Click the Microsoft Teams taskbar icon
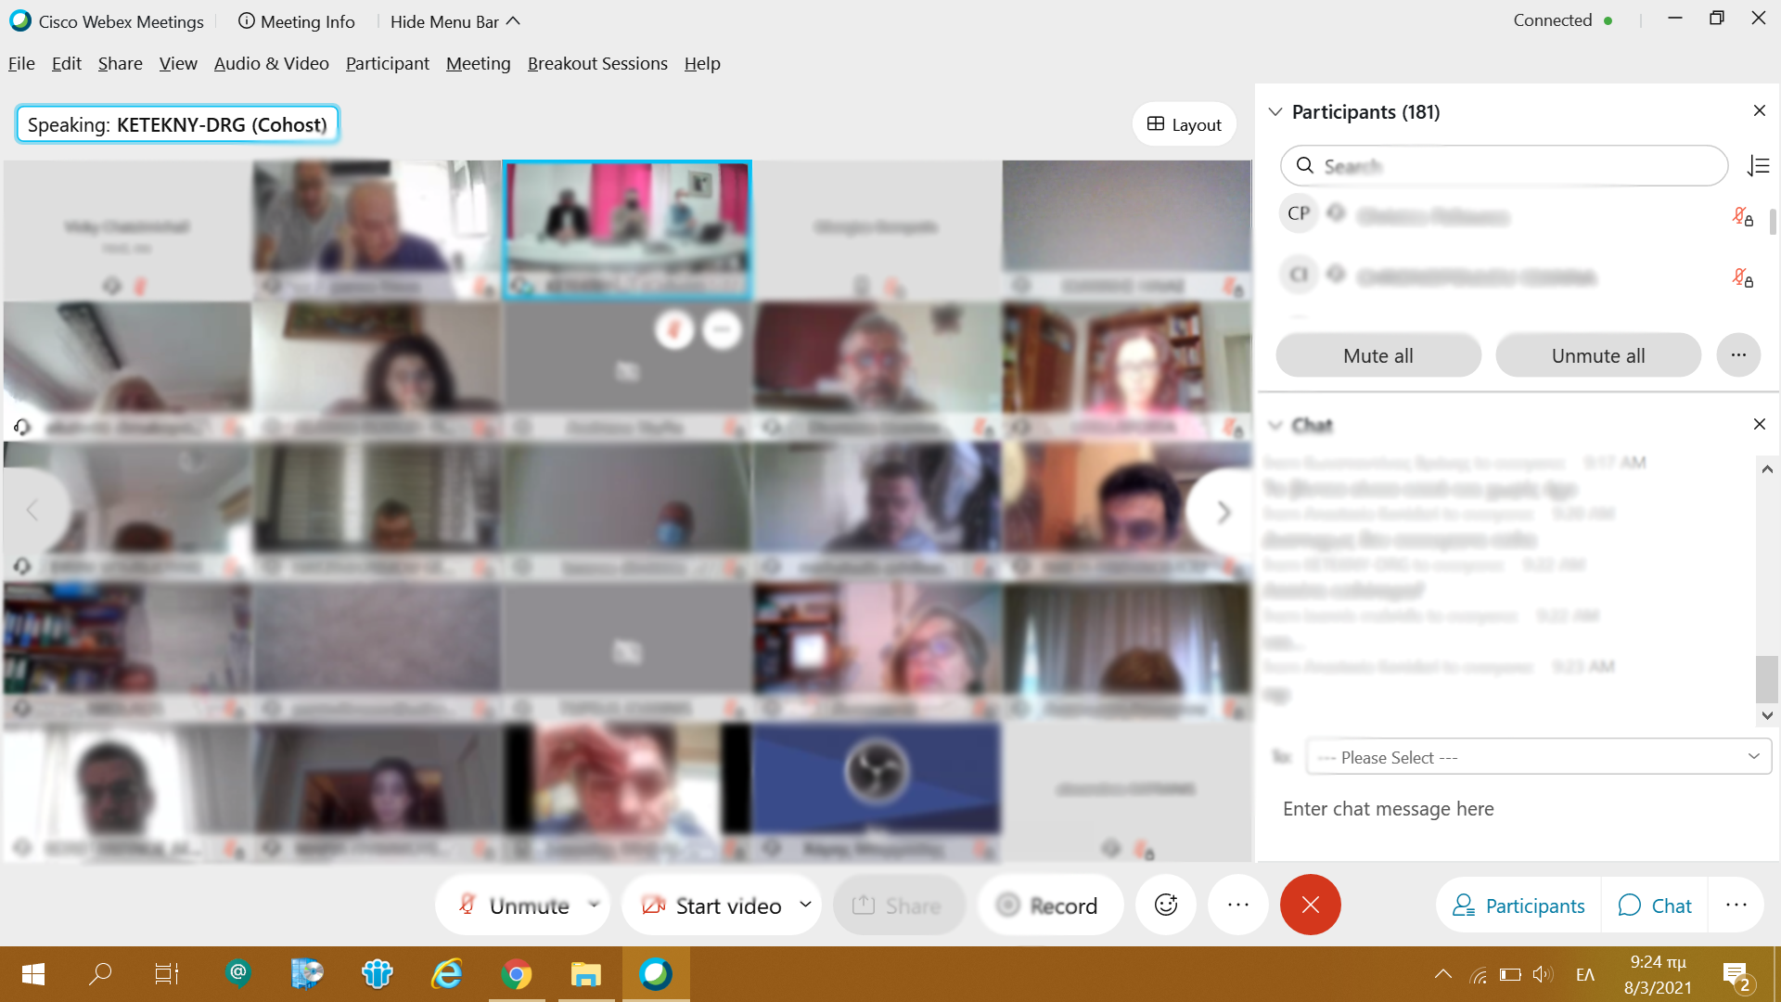This screenshot has width=1781, height=1002. point(376,974)
